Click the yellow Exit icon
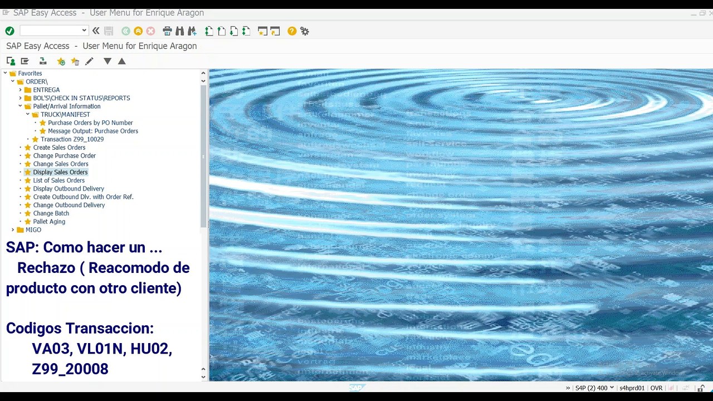 pos(138,31)
